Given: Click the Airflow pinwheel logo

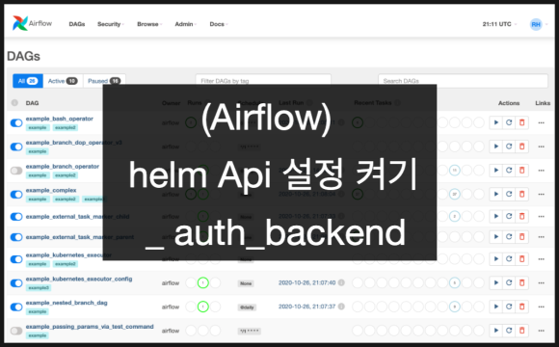Looking at the screenshot, I should coord(19,23).
